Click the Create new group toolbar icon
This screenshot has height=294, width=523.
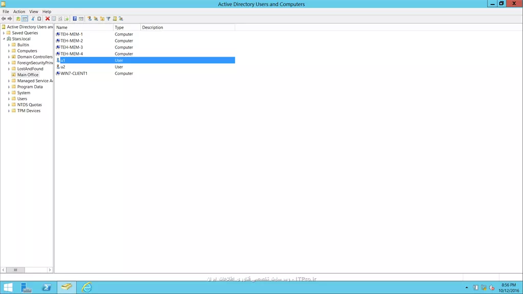point(96,19)
